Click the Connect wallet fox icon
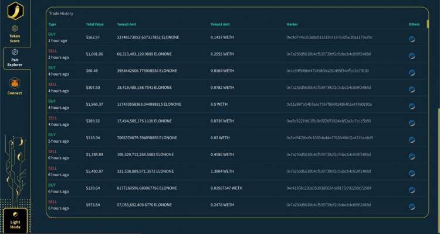Image resolution: width=440 pixels, height=234 pixels. coord(15,83)
